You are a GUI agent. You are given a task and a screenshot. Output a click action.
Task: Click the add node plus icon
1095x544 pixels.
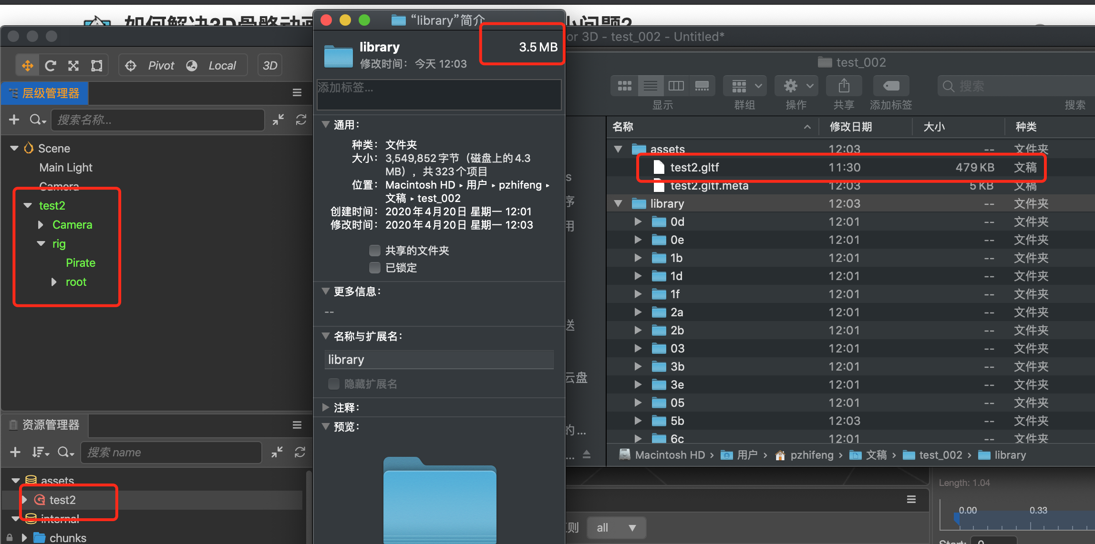14,120
